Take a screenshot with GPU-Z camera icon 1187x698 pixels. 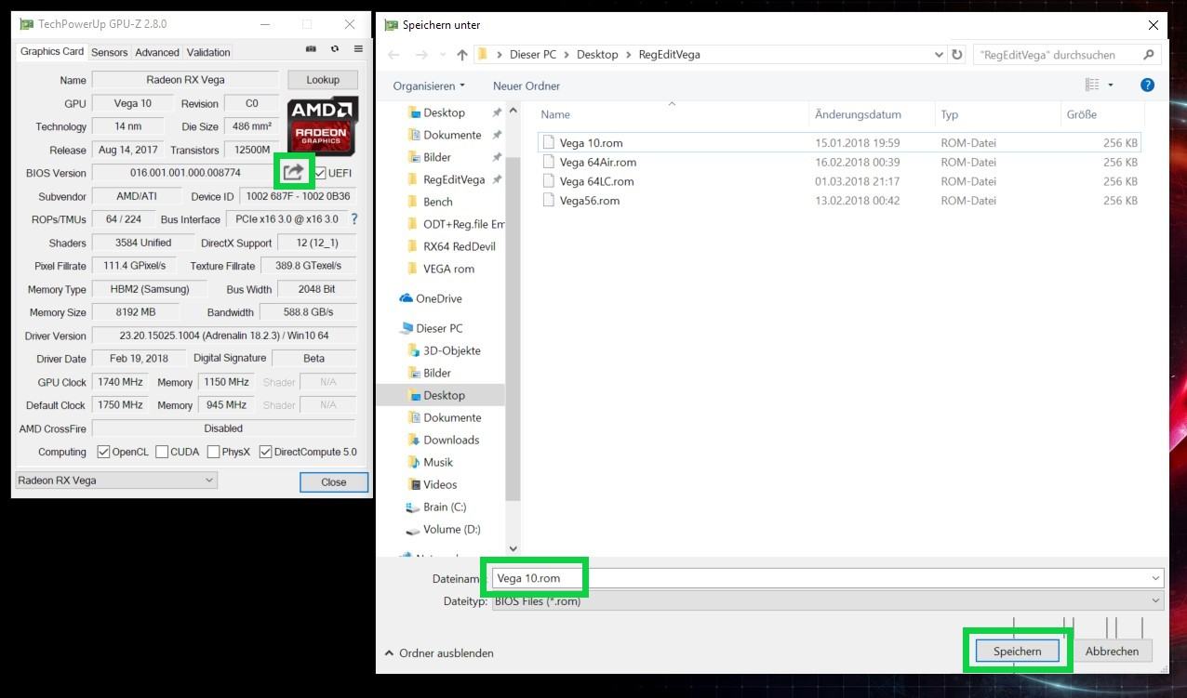[x=311, y=49]
